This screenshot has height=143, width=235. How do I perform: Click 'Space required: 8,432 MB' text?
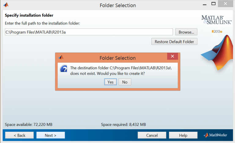coord(123,125)
